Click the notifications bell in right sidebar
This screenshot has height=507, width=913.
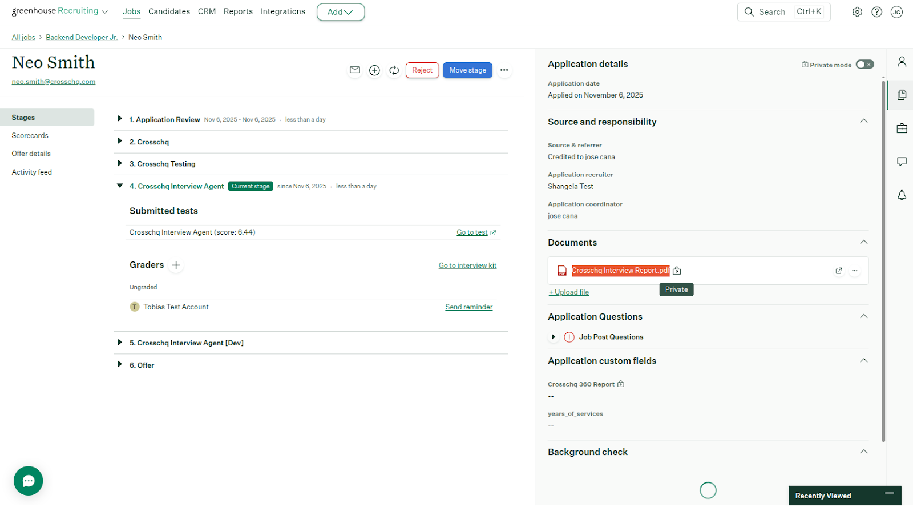pos(902,195)
